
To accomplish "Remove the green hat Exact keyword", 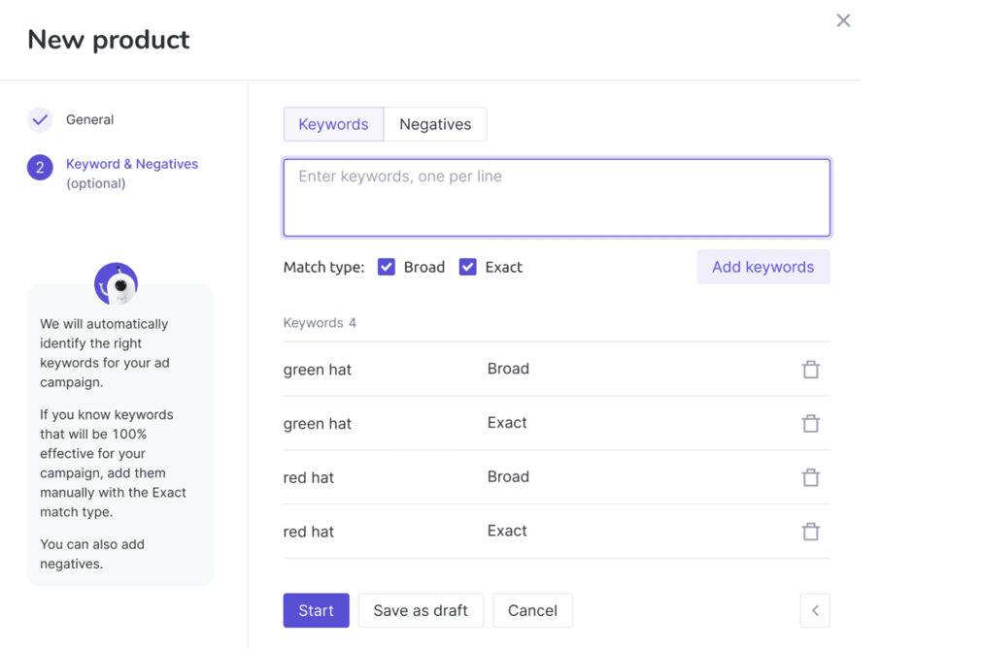I will [x=810, y=424].
